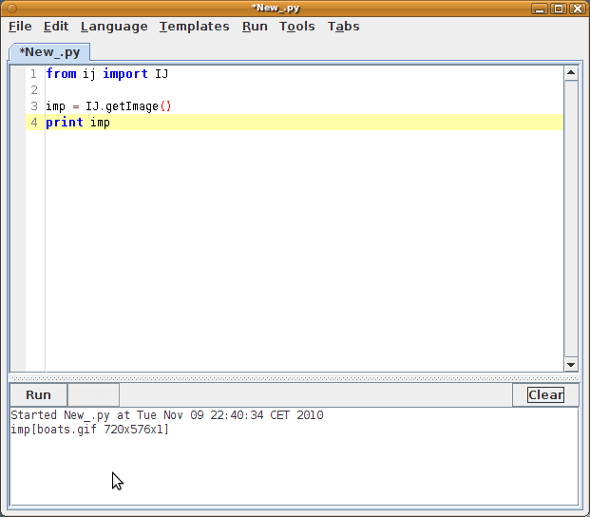The width and height of the screenshot is (590, 517).
Task: Close the script editor window
Action: (x=576, y=9)
